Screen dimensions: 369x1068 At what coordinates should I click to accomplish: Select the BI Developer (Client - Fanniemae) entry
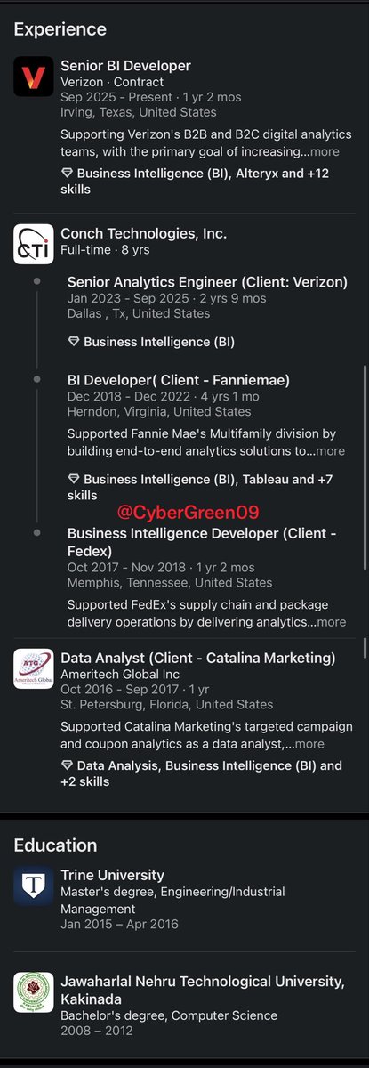pyautogui.click(x=179, y=380)
